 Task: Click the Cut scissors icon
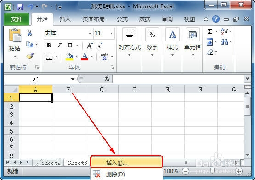[x=29, y=33]
